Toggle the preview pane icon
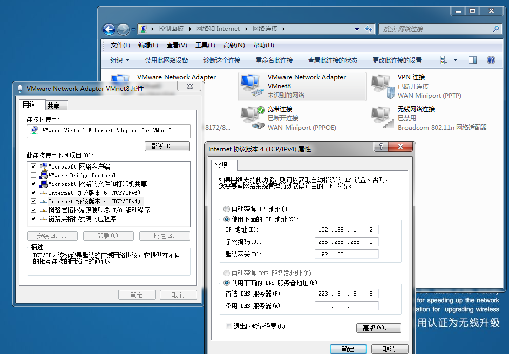Viewport: 509px width, 354px height. [473, 60]
